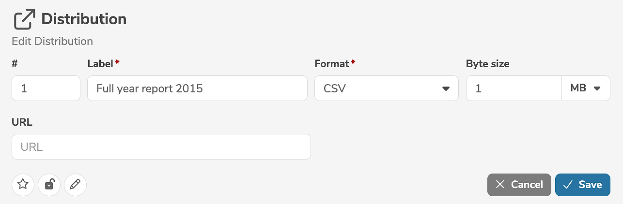Save the distribution changes
The height and width of the screenshot is (204, 623).
pos(582,185)
